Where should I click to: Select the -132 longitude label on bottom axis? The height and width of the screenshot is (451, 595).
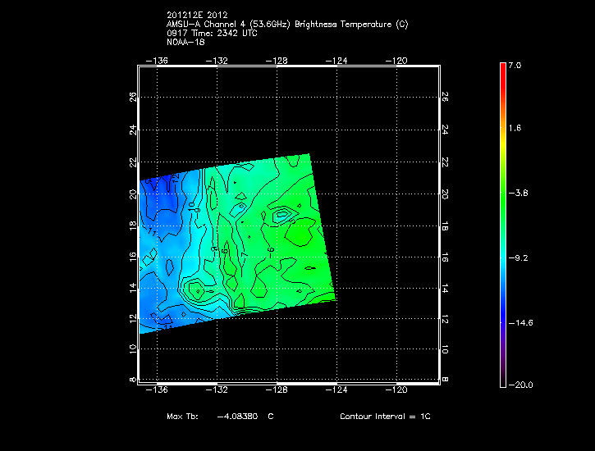tap(217, 389)
